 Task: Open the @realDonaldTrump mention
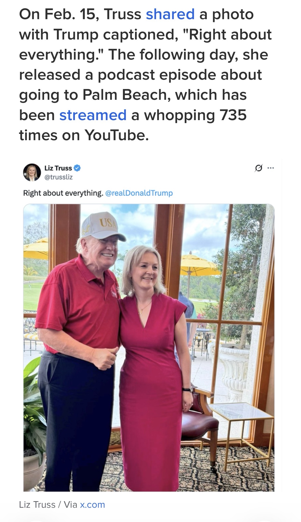tap(139, 193)
